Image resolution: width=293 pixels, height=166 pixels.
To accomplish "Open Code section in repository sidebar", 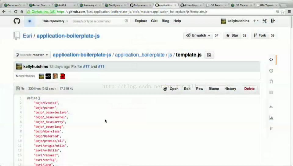I will click(x=271, y=60).
